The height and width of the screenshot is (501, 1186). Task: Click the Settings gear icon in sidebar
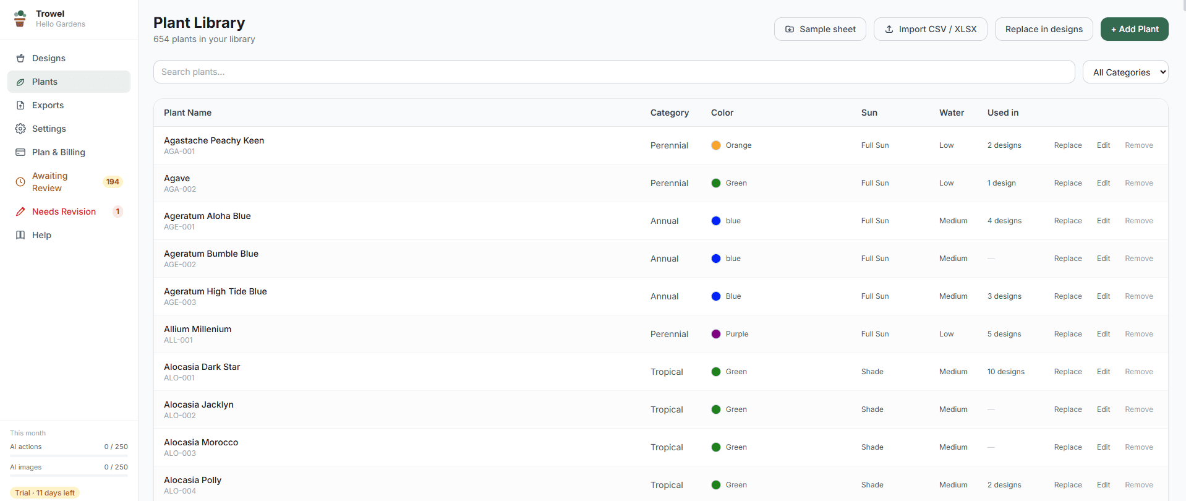pyautogui.click(x=20, y=129)
